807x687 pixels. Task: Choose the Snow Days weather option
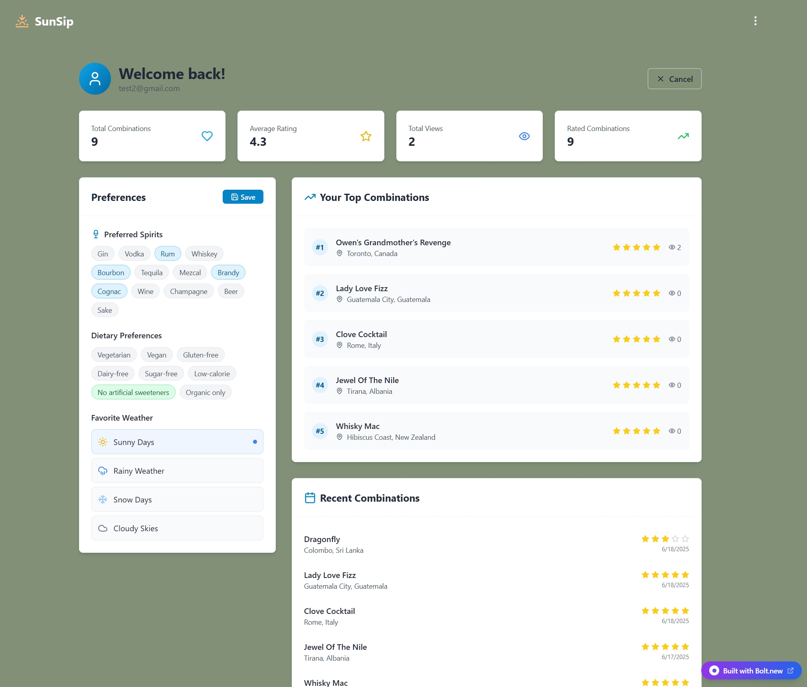point(177,499)
